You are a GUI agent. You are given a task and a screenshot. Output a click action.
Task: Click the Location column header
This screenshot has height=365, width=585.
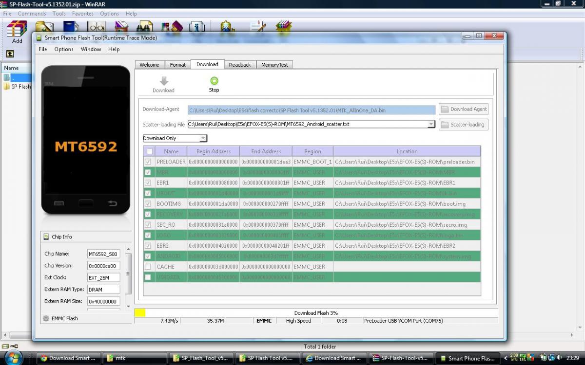pyautogui.click(x=407, y=151)
